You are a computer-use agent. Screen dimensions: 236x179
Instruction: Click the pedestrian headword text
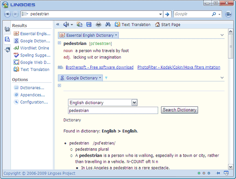[75, 43]
